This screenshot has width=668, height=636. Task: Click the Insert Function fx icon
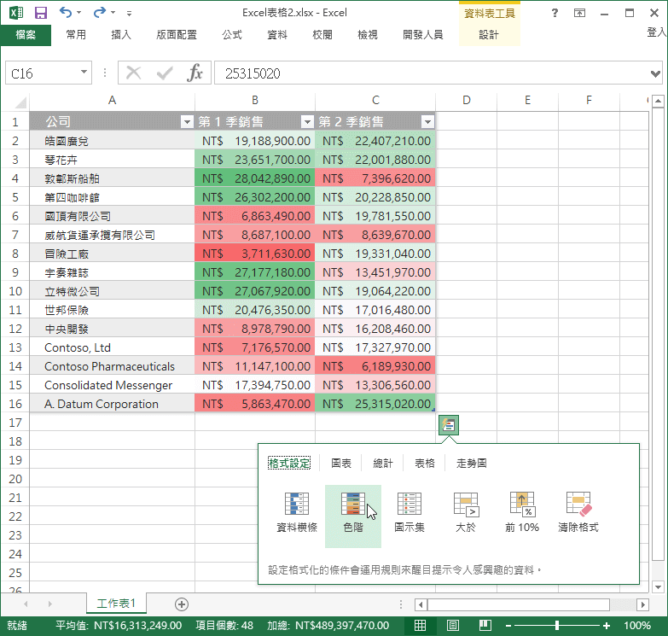coord(195,73)
